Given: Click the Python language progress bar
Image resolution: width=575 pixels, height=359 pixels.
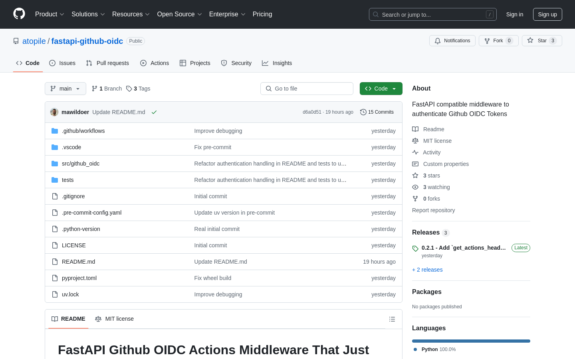Looking at the screenshot, I should pos(471,341).
